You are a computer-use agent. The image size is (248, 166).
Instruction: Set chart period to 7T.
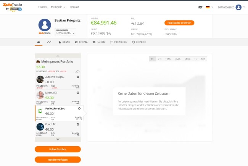(x=159, y=59)
